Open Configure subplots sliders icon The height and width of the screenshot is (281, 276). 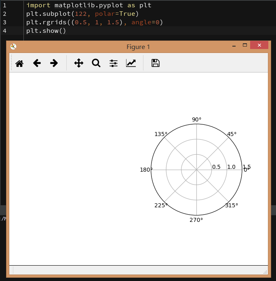114,63
